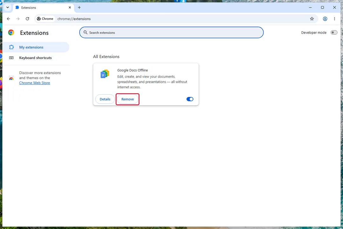343x229 pixels.
Task: Click the All Extensions heading
Action: pyautogui.click(x=106, y=57)
